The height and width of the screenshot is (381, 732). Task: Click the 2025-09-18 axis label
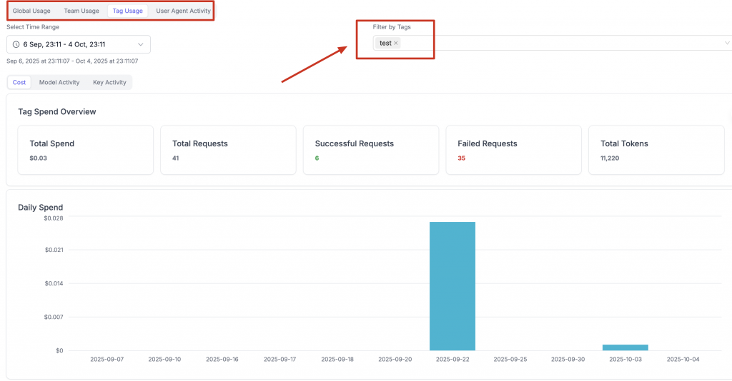pyautogui.click(x=337, y=359)
